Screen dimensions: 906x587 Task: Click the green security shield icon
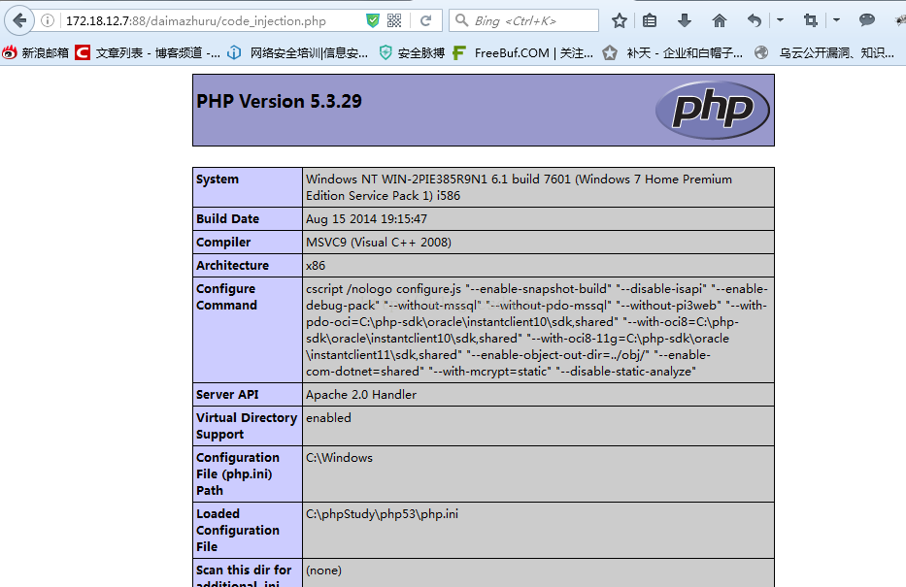(373, 20)
